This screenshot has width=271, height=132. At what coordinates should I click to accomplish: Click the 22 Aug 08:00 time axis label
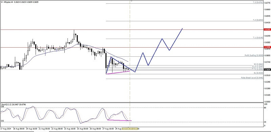coord(57,129)
